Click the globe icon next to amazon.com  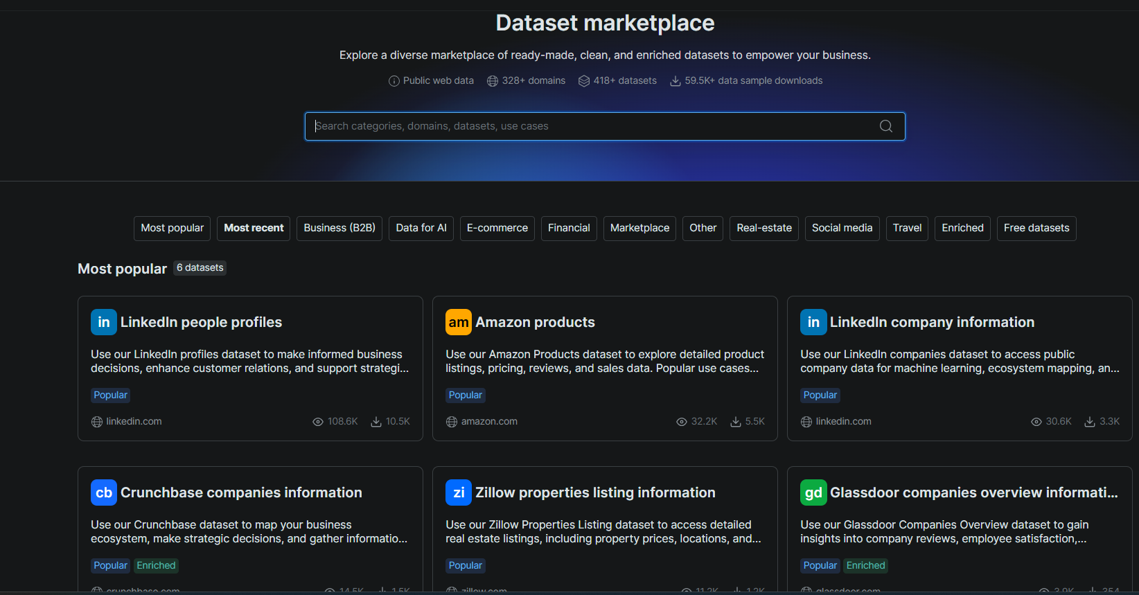452,422
